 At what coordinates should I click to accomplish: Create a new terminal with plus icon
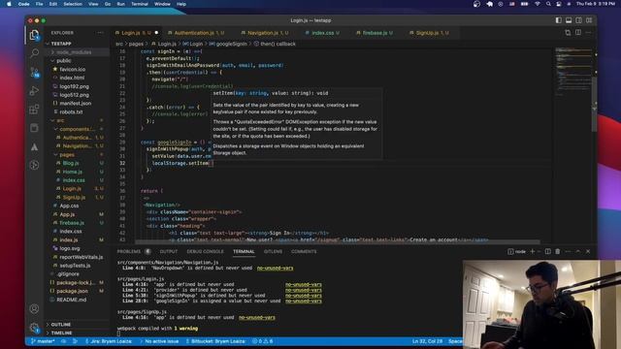(533, 251)
